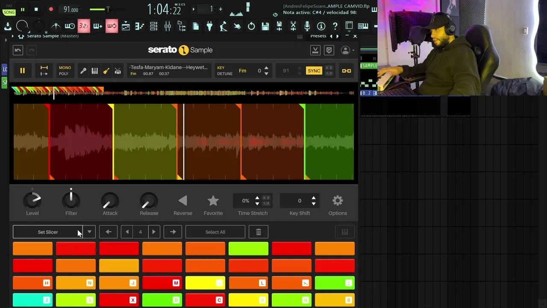Stop FL Studio transport
The height and width of the screenshot is (308, 547).
click(x=36, y=9)
